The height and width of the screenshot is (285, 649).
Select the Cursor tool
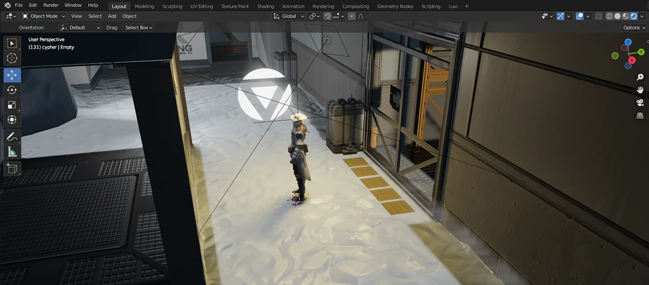(x=12, y=58)
